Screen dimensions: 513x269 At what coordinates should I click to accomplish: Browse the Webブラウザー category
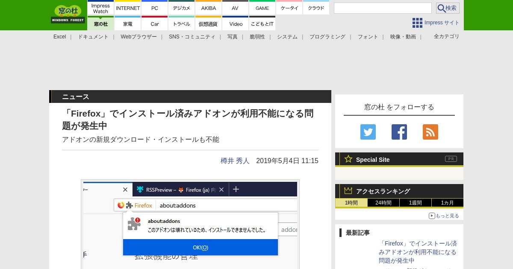(x=139, y=37)
